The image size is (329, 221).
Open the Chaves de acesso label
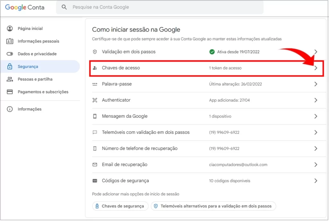[x=121, y=68]
